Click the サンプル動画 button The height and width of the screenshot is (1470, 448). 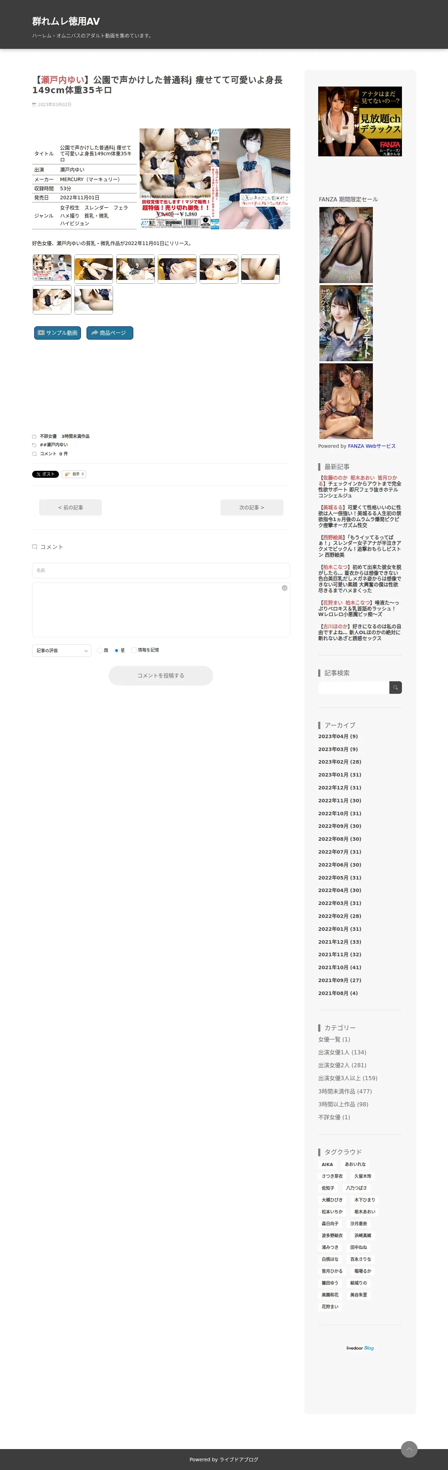(x=57, y=333)
